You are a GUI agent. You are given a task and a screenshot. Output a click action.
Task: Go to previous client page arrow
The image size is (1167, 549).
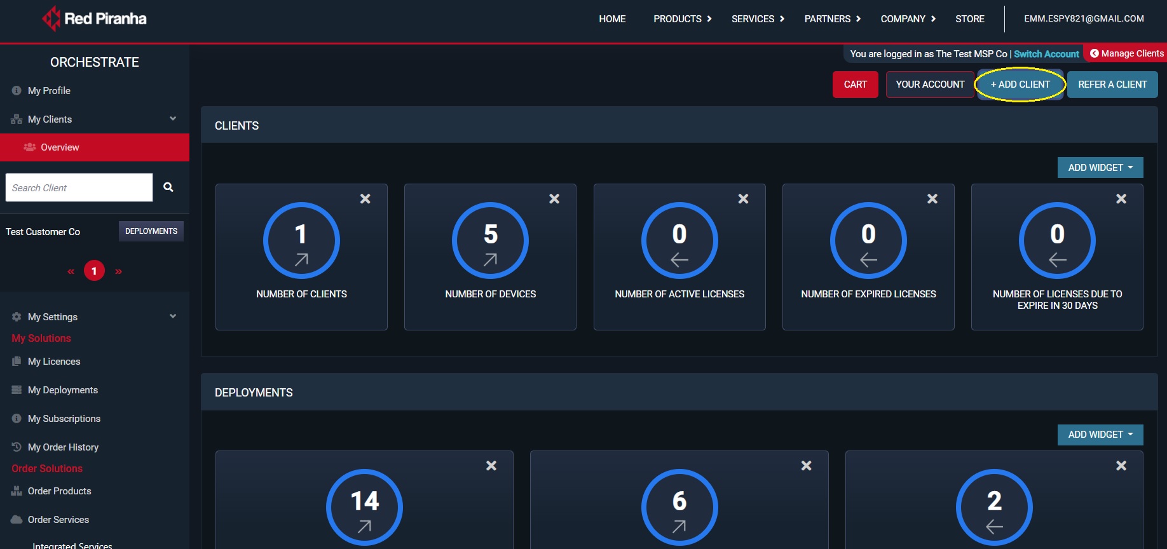click(71, 271)
